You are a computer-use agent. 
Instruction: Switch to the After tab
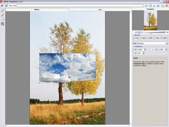coord(100,10)
